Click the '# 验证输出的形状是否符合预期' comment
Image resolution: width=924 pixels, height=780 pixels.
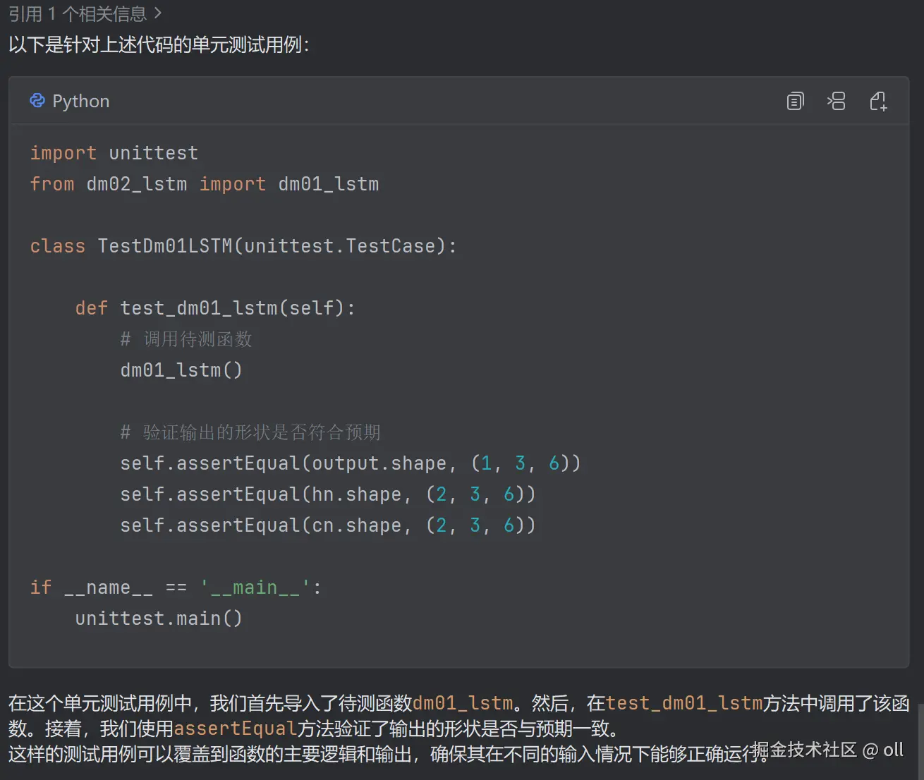(250, 432)
